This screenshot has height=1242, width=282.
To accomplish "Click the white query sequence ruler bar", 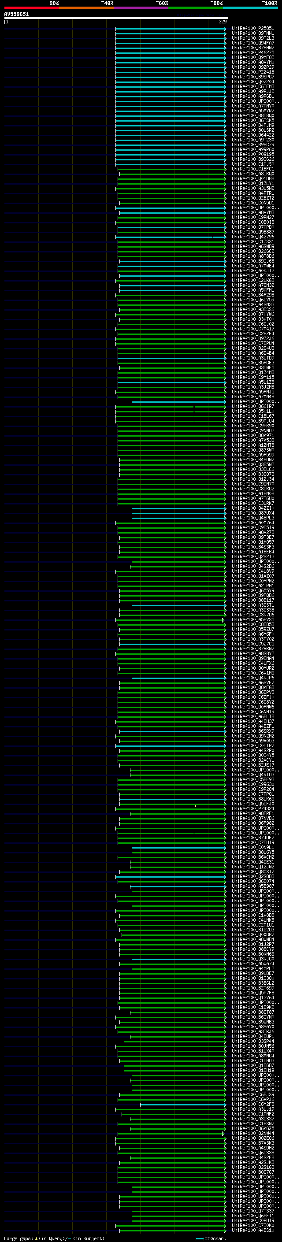I will tap(116, 19).
